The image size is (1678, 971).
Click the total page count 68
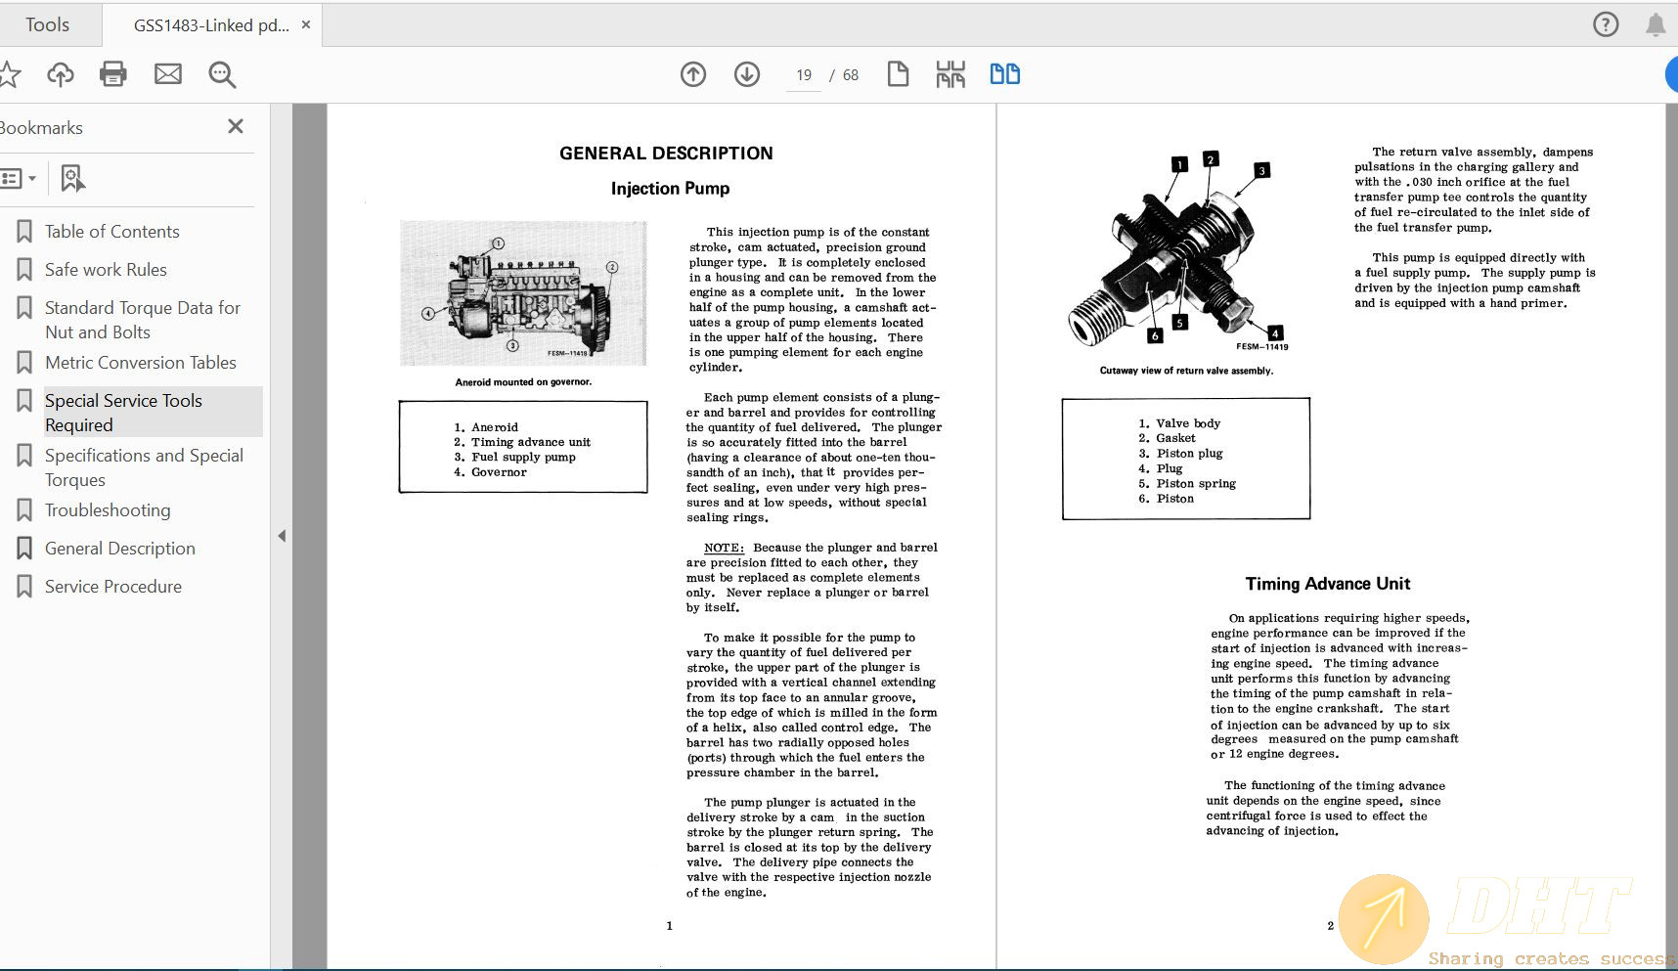[x=851, y=75]
